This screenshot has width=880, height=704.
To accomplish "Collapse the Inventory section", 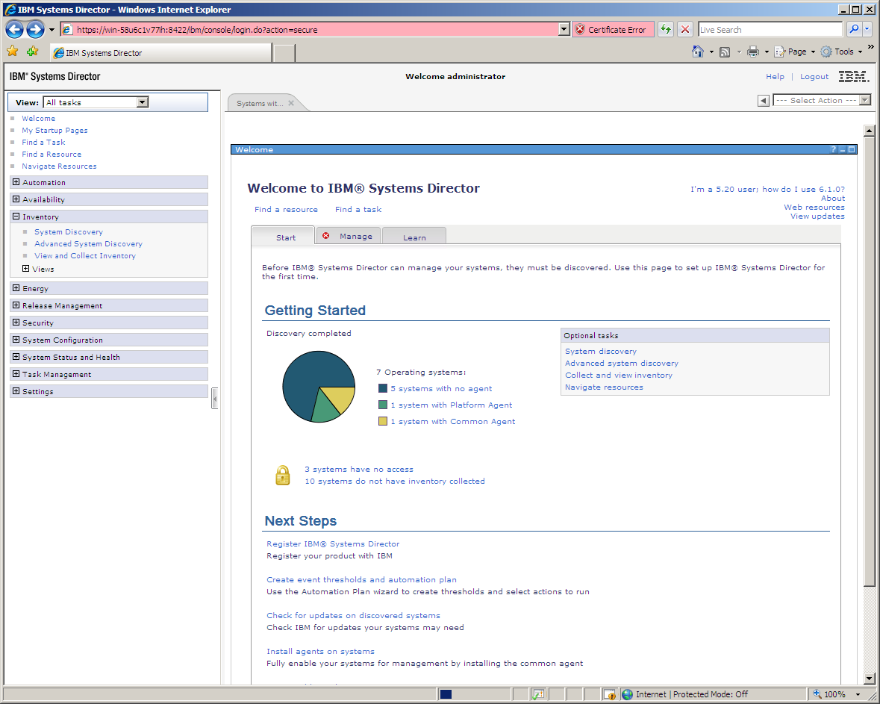I will point(15,216).
